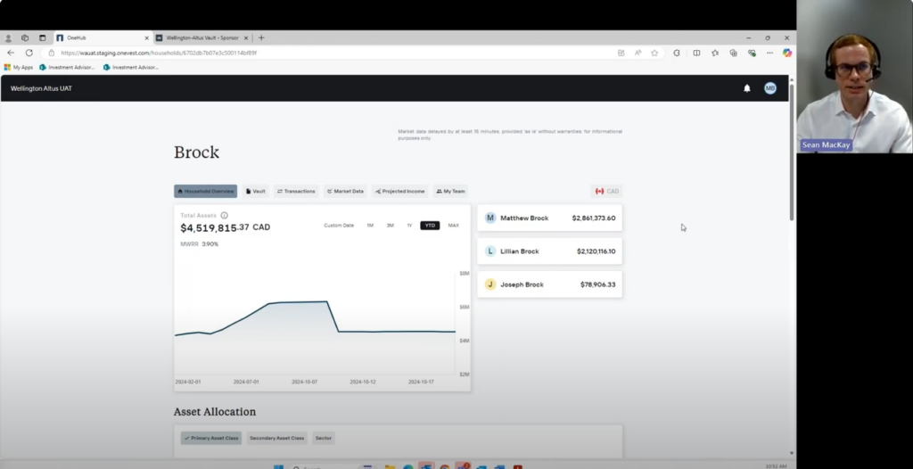Click the Total Assets info icon
913x469 pixels.
pyautogui.click(x=224, y=216)
